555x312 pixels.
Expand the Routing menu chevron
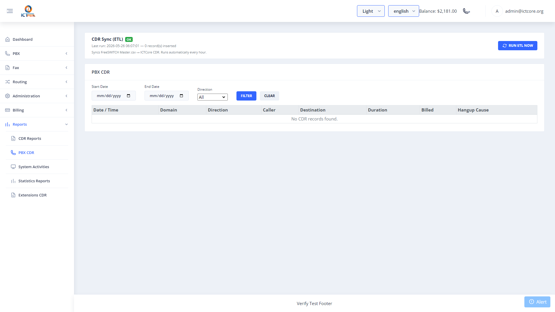pos(66,82)
